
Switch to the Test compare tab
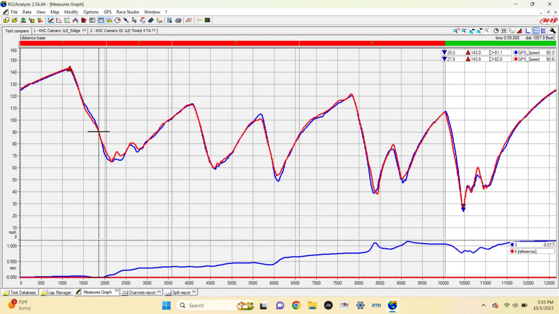tap(17, 31)
